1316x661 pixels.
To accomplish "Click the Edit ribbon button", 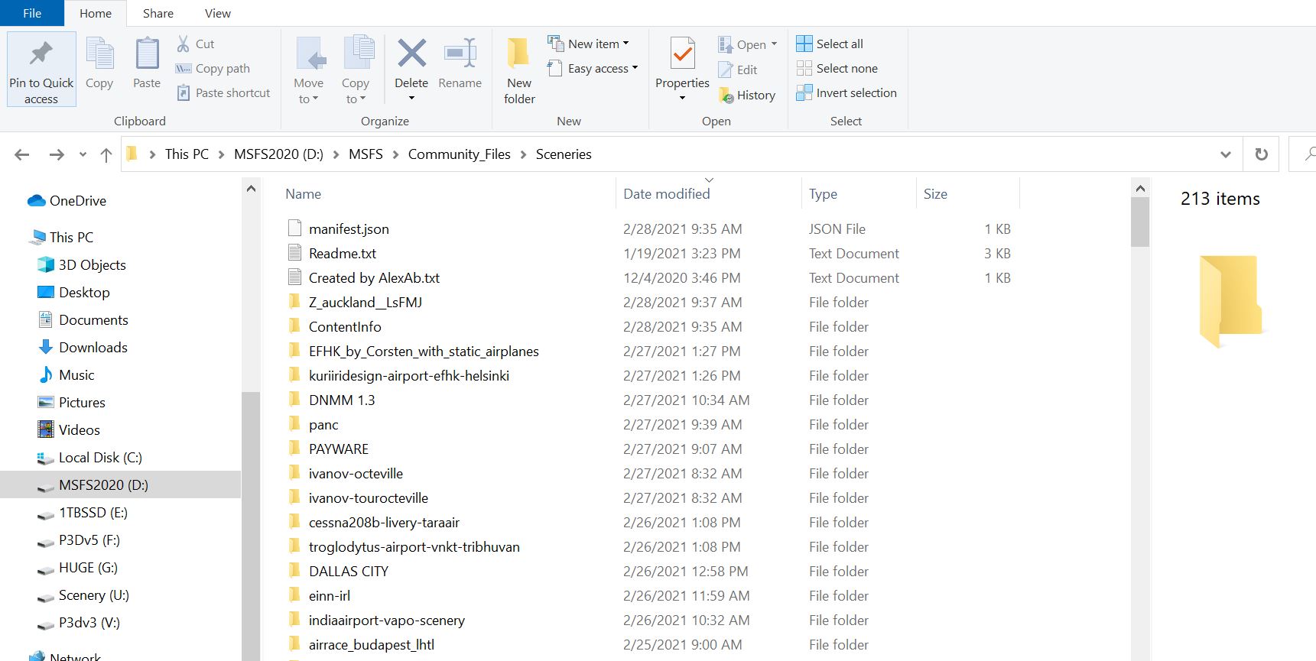I will point(738,70).
